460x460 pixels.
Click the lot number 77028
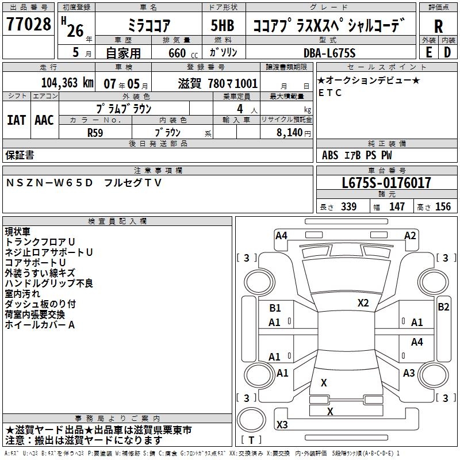28,24
